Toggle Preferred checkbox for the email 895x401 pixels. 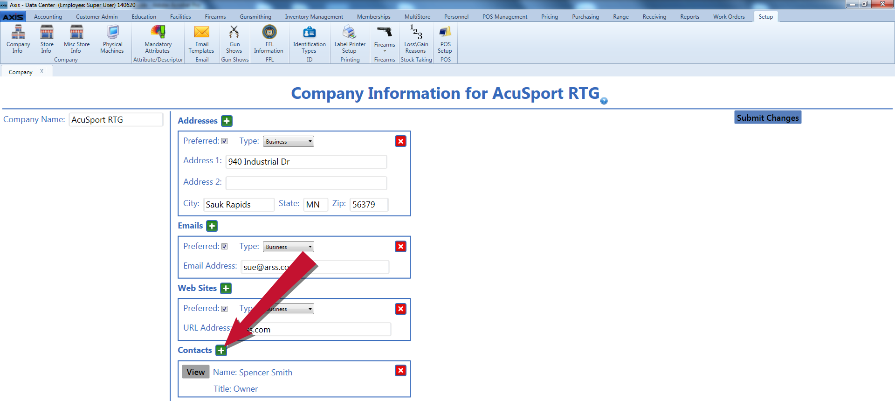pos(225,247)
